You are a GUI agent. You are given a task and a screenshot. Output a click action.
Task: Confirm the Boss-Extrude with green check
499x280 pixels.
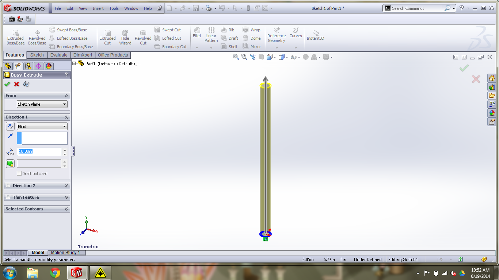pos(7,84)
